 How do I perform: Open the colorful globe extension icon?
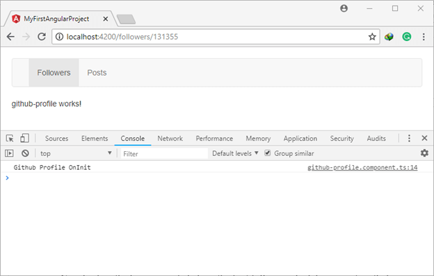(389, 37)
